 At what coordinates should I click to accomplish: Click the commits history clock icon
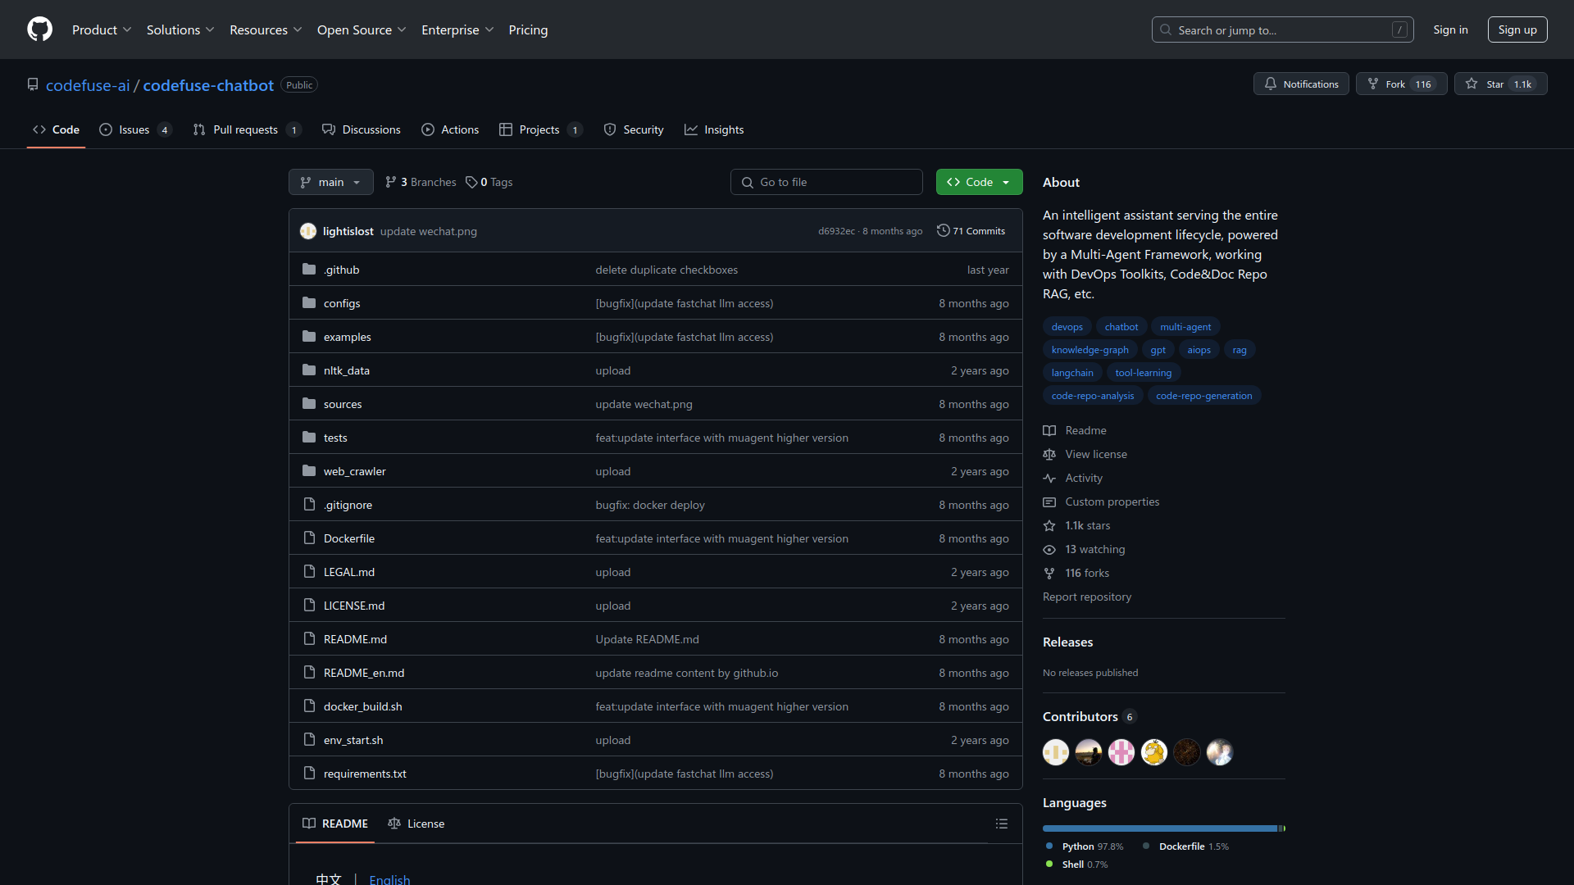point(942,231)
